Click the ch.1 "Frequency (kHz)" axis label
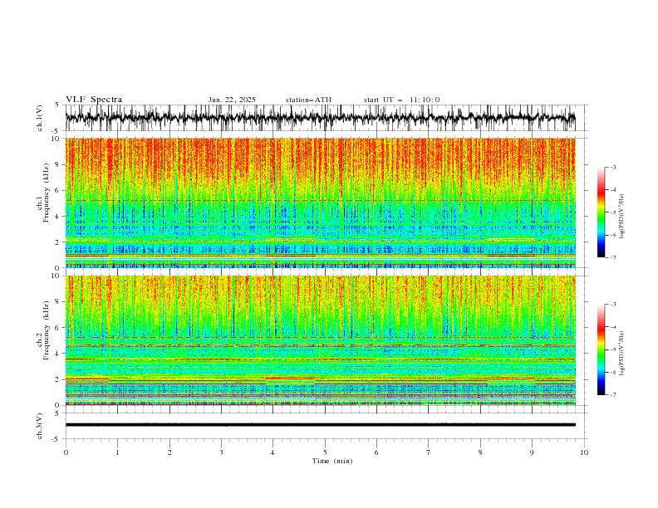Image resolution: width=658 pixels, height=508 pixels. (46, 193)
